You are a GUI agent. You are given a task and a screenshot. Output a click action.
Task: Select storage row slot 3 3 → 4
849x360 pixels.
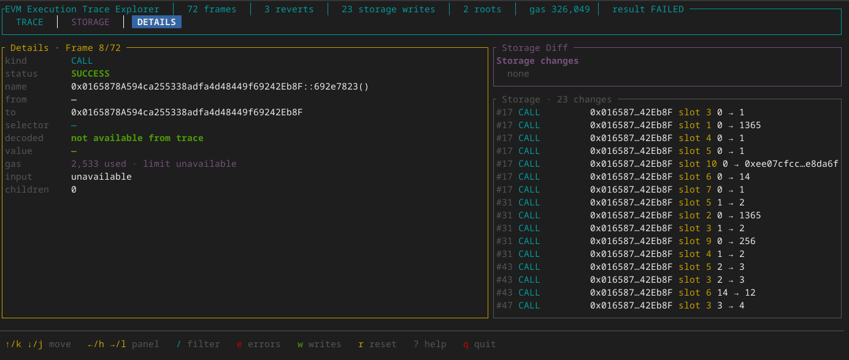(x=667, y=305)
